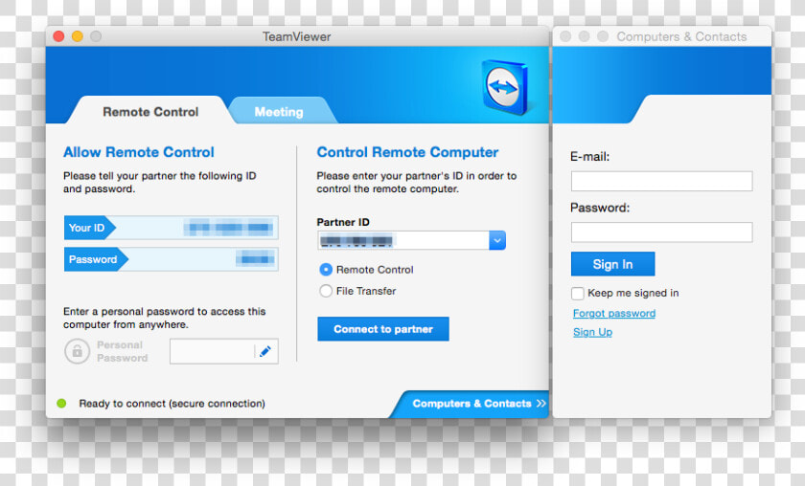Switch to the Meeting tab
This screenshot has width=805, height=486.
pos(279,112)
